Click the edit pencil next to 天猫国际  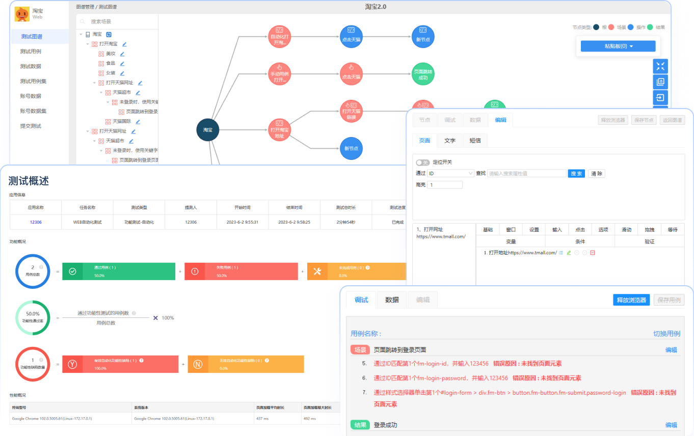(138, 121)
